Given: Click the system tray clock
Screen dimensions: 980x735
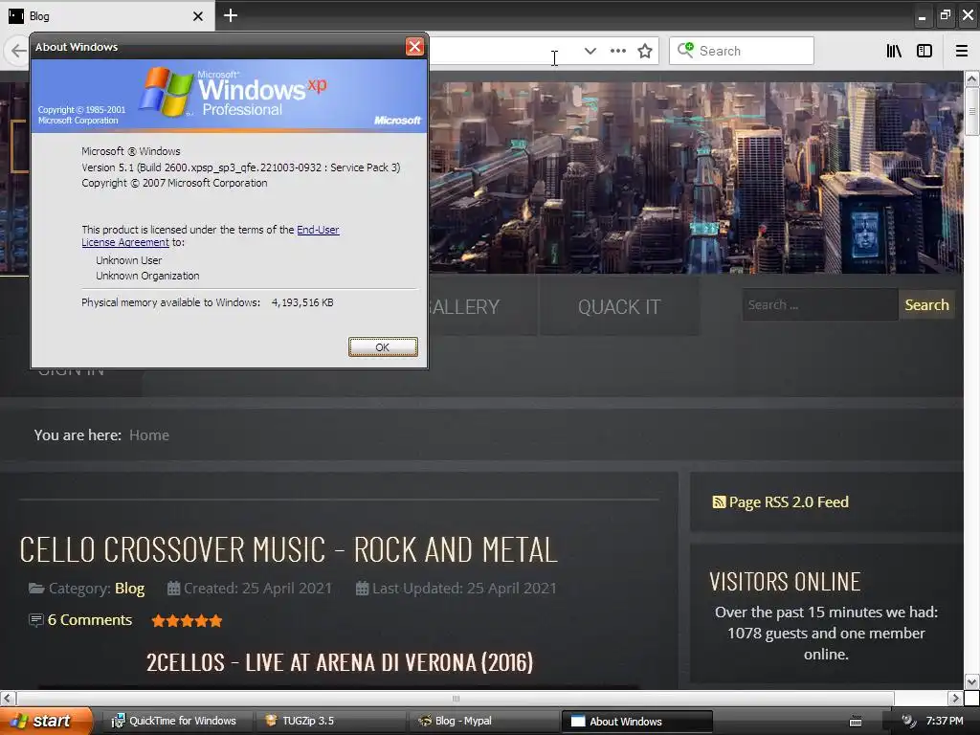Looking at the screenshot, I should pyautogui.click(x=945, y=721).
